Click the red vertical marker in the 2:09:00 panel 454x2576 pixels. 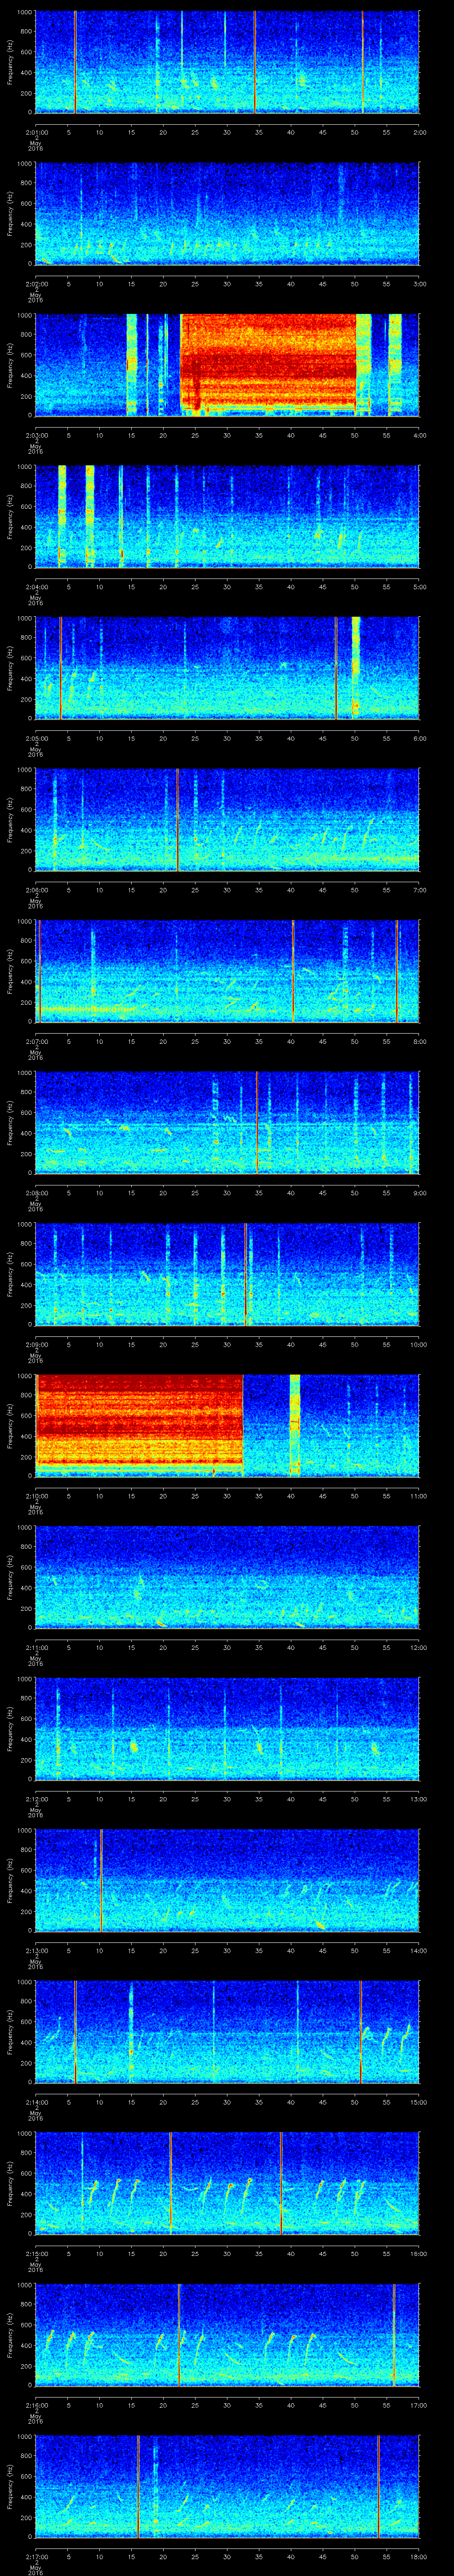pos(247,1274)
